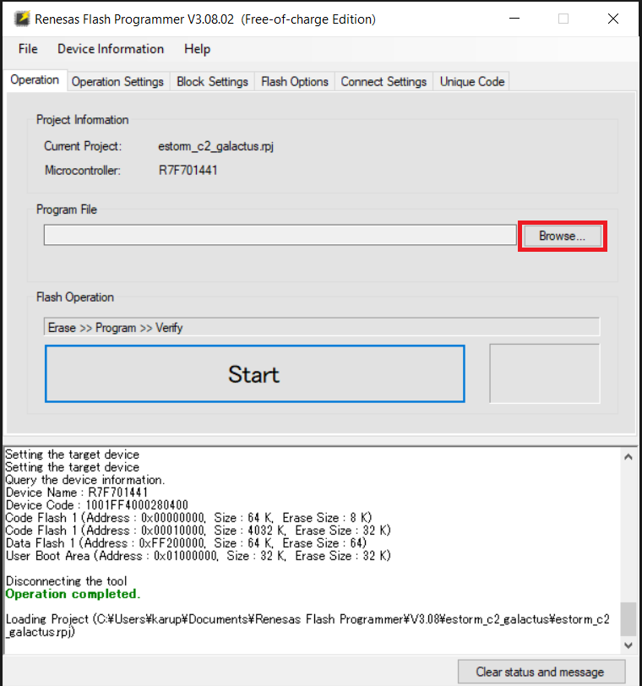Screen dimensions: 642x686
Task: Click microcontroller value R7F701441
Action: tap(188, 170)
